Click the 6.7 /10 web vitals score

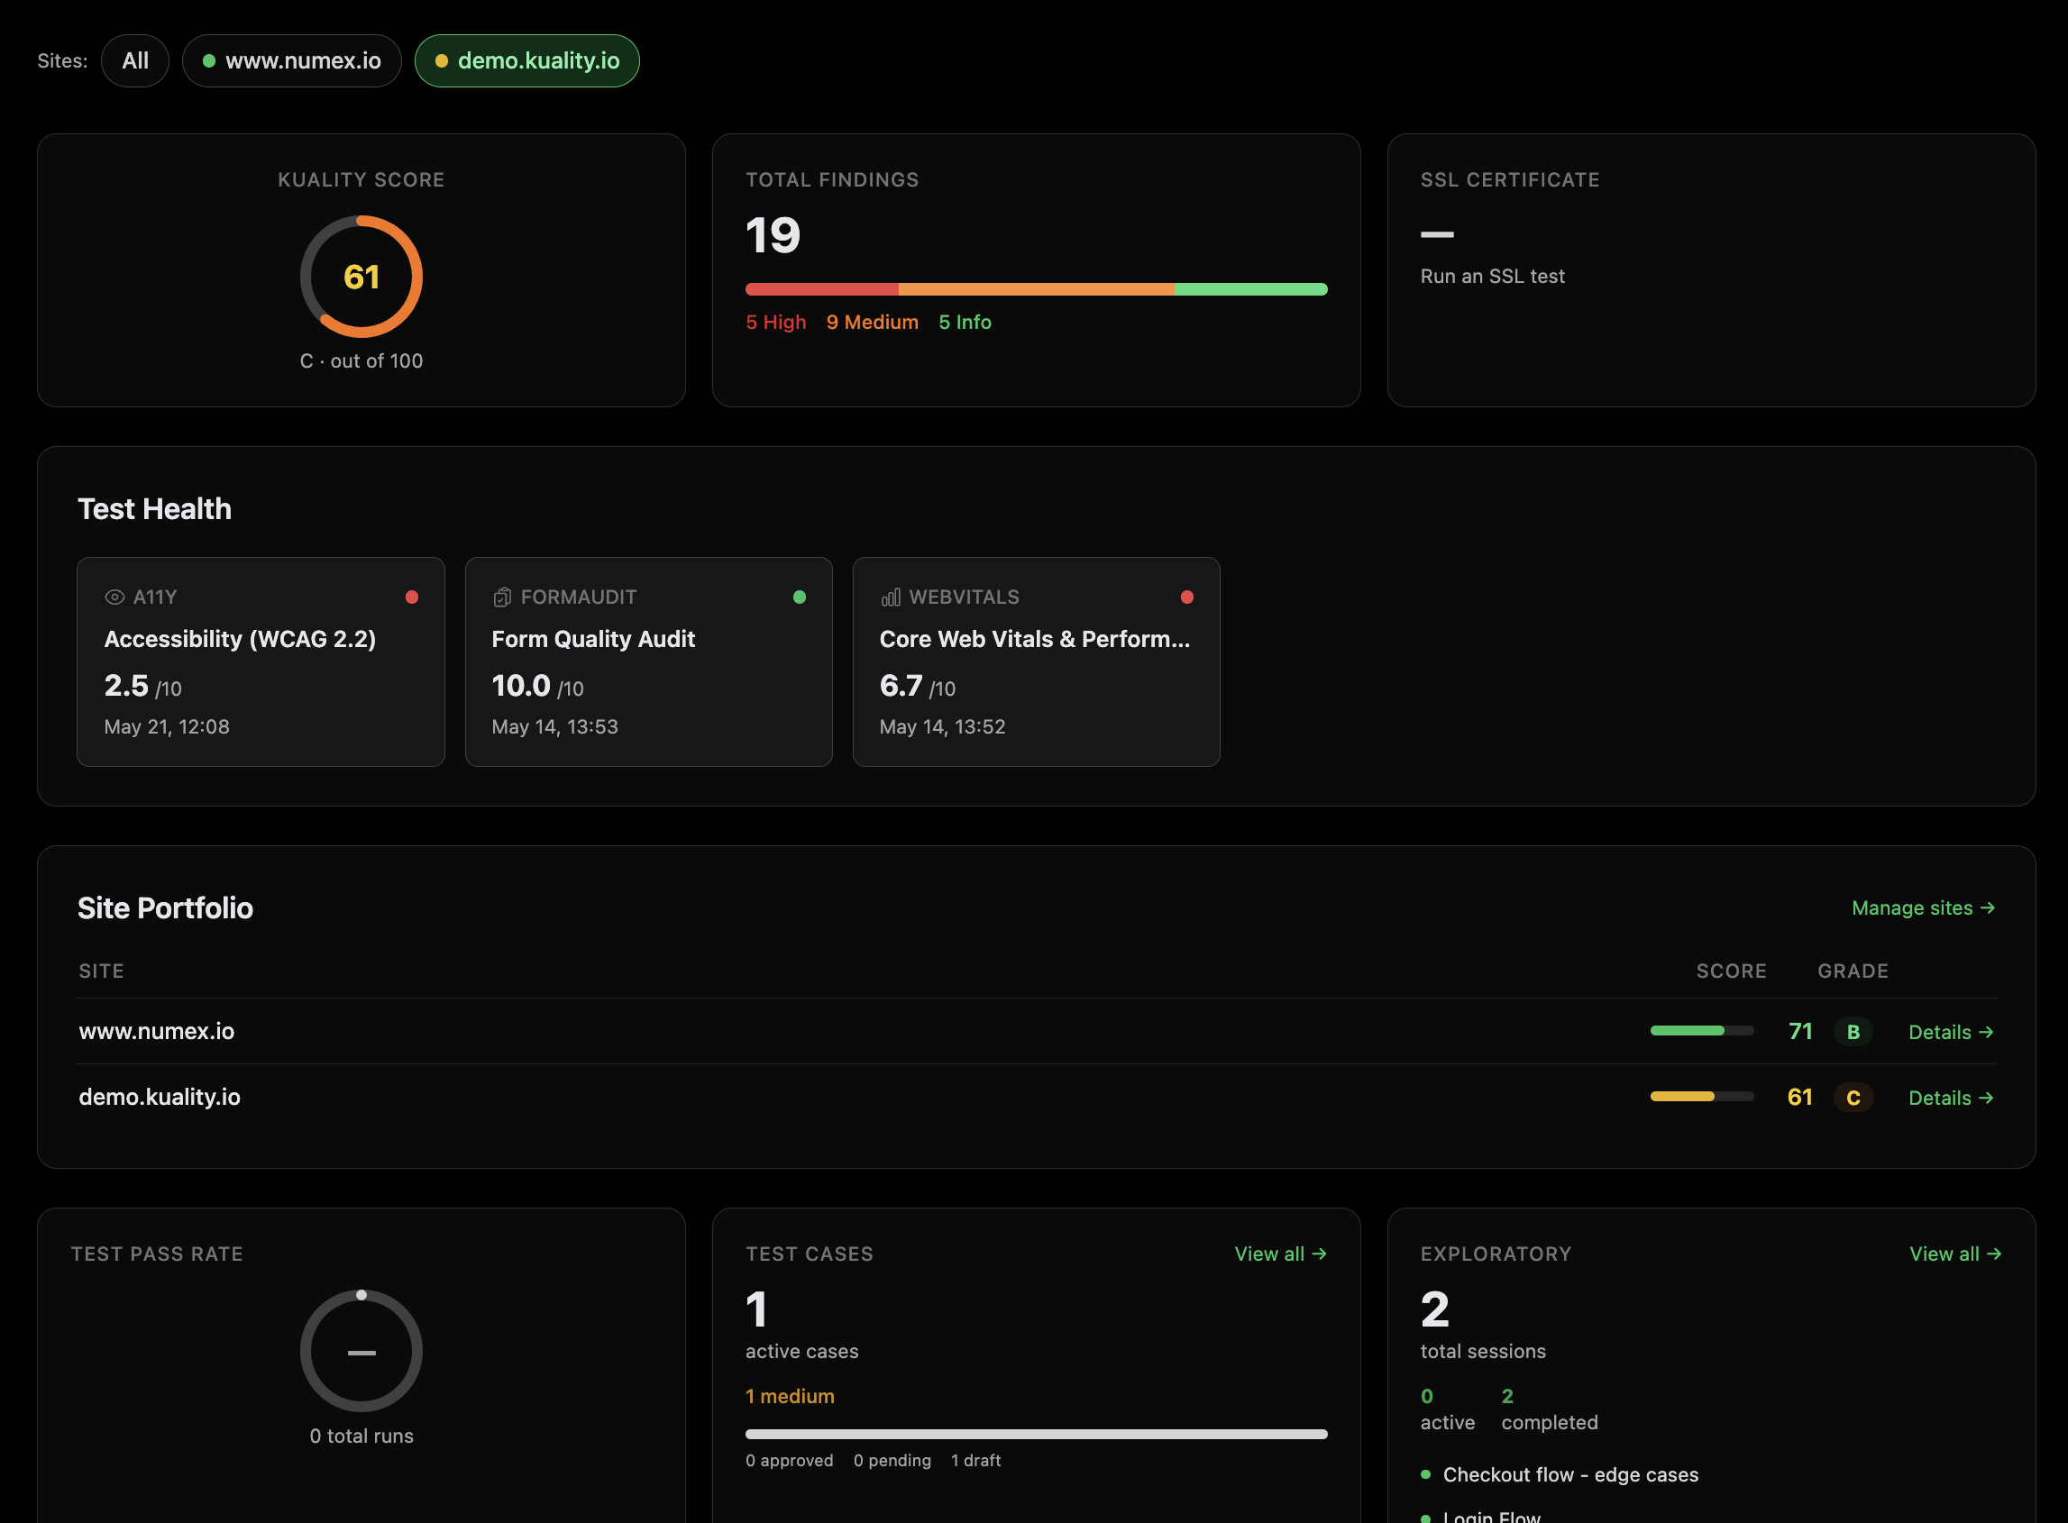918,686
